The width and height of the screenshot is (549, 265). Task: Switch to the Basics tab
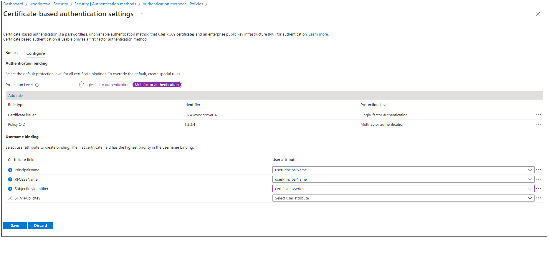(11, 53)
